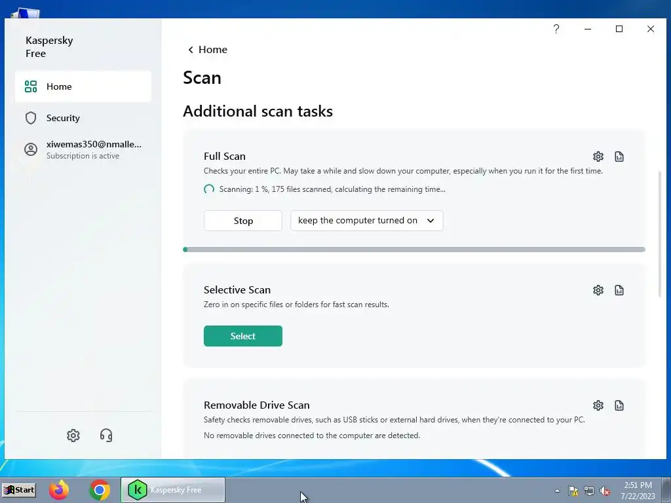Close the Kaspersky window
The height and width of the screenshot is (503, 671).
pos(651,29)
